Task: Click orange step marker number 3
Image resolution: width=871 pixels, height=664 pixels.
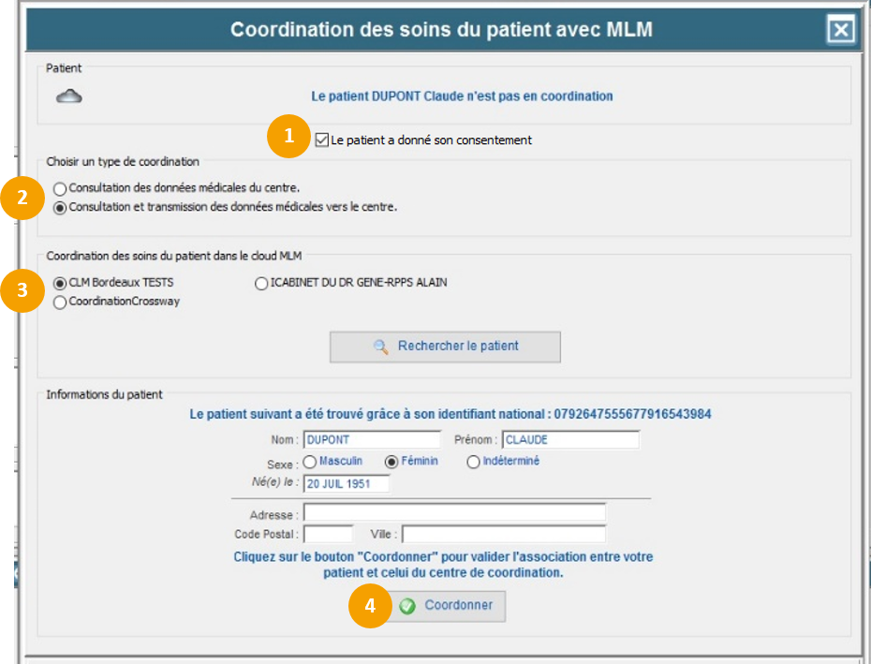Action: (x=22, y=290)
